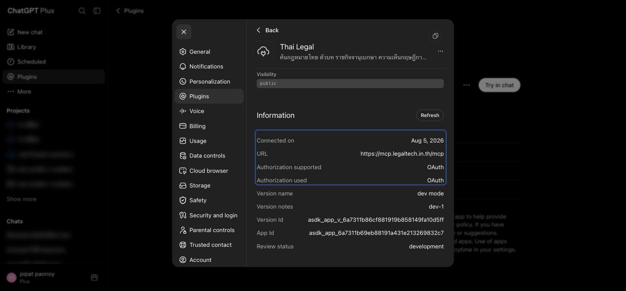
Task: Click the Storage drive icon
Action: tap(183, 186)
